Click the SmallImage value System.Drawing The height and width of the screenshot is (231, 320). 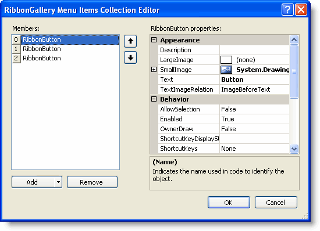click(x=262, y=70)
